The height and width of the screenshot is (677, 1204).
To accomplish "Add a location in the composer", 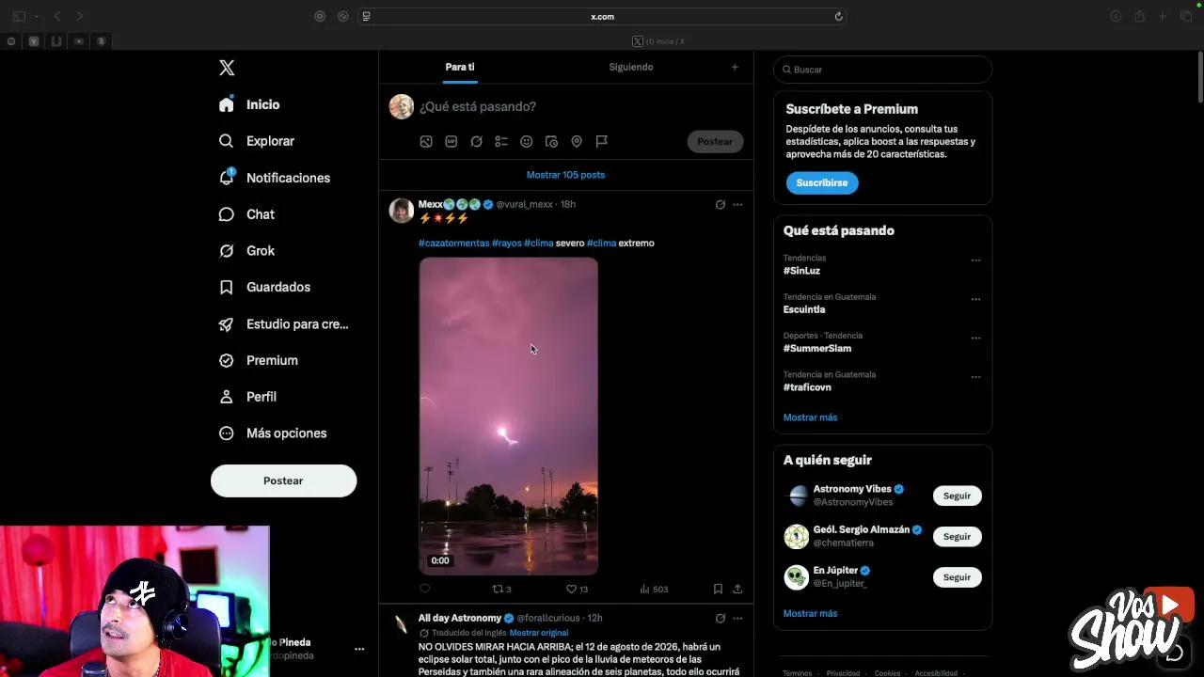I will [x=577, y=141].
